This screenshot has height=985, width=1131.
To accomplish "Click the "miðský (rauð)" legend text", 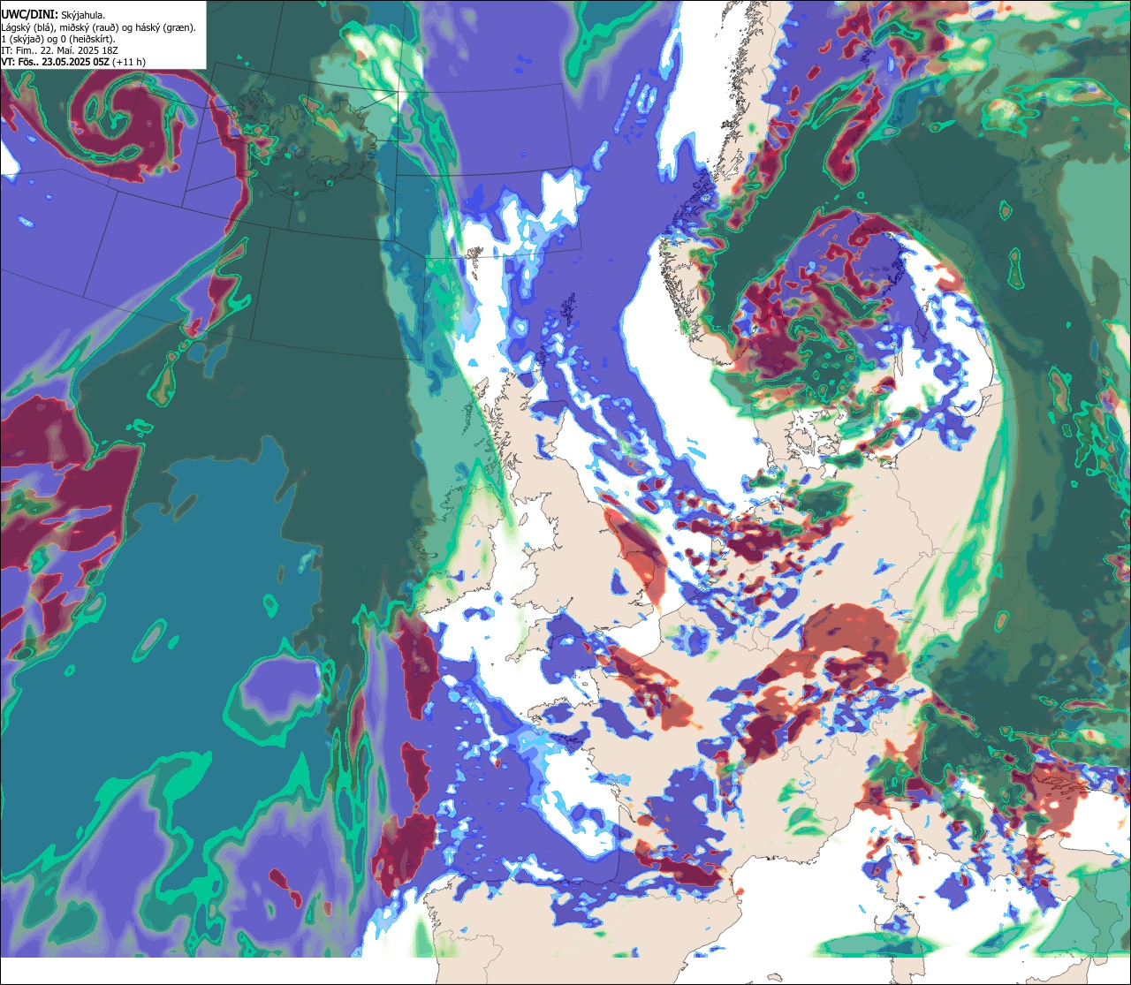I will coord(88,28).
